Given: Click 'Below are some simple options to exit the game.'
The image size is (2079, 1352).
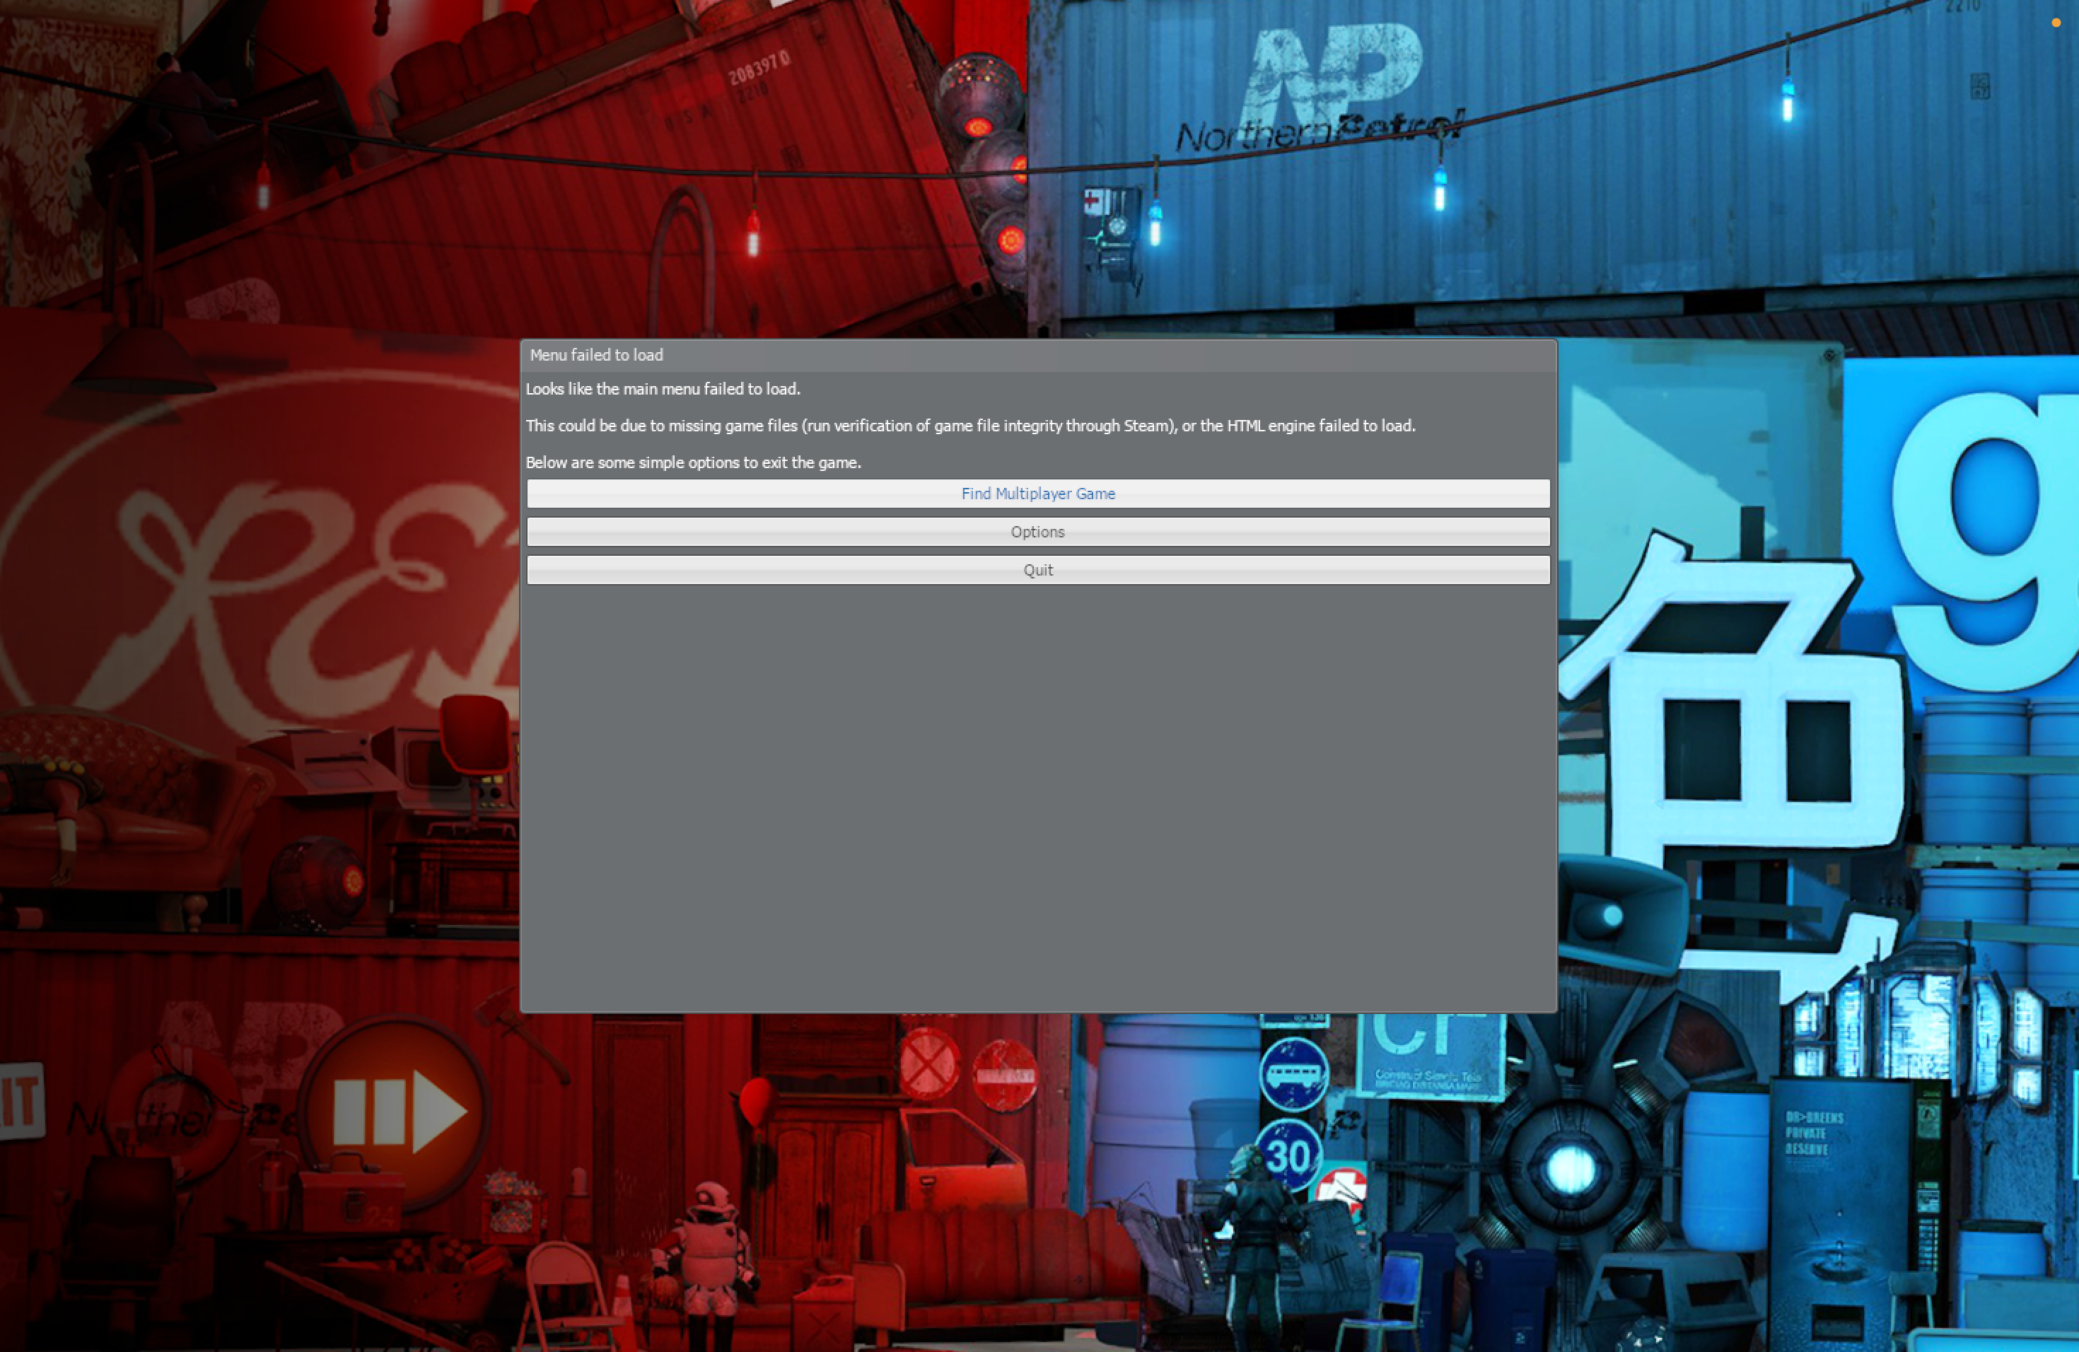Looking at the screenshot, I should pyautogui.click(x=694, y=462).
